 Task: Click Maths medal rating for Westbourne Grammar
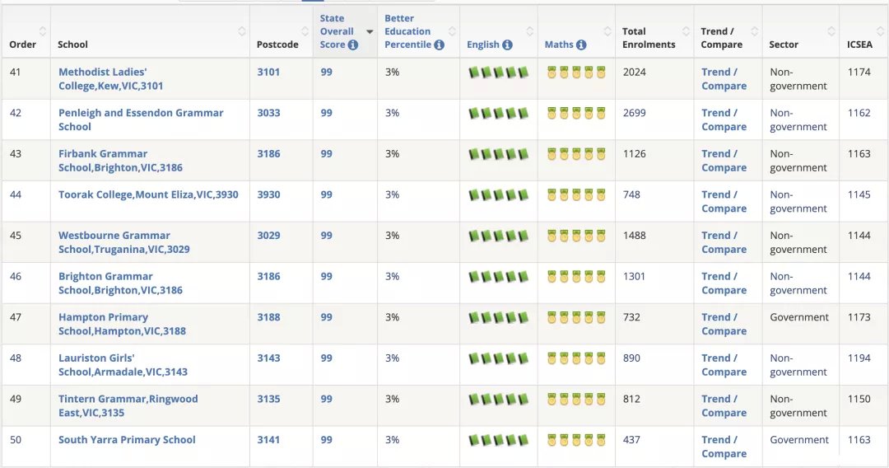(576, 236)
